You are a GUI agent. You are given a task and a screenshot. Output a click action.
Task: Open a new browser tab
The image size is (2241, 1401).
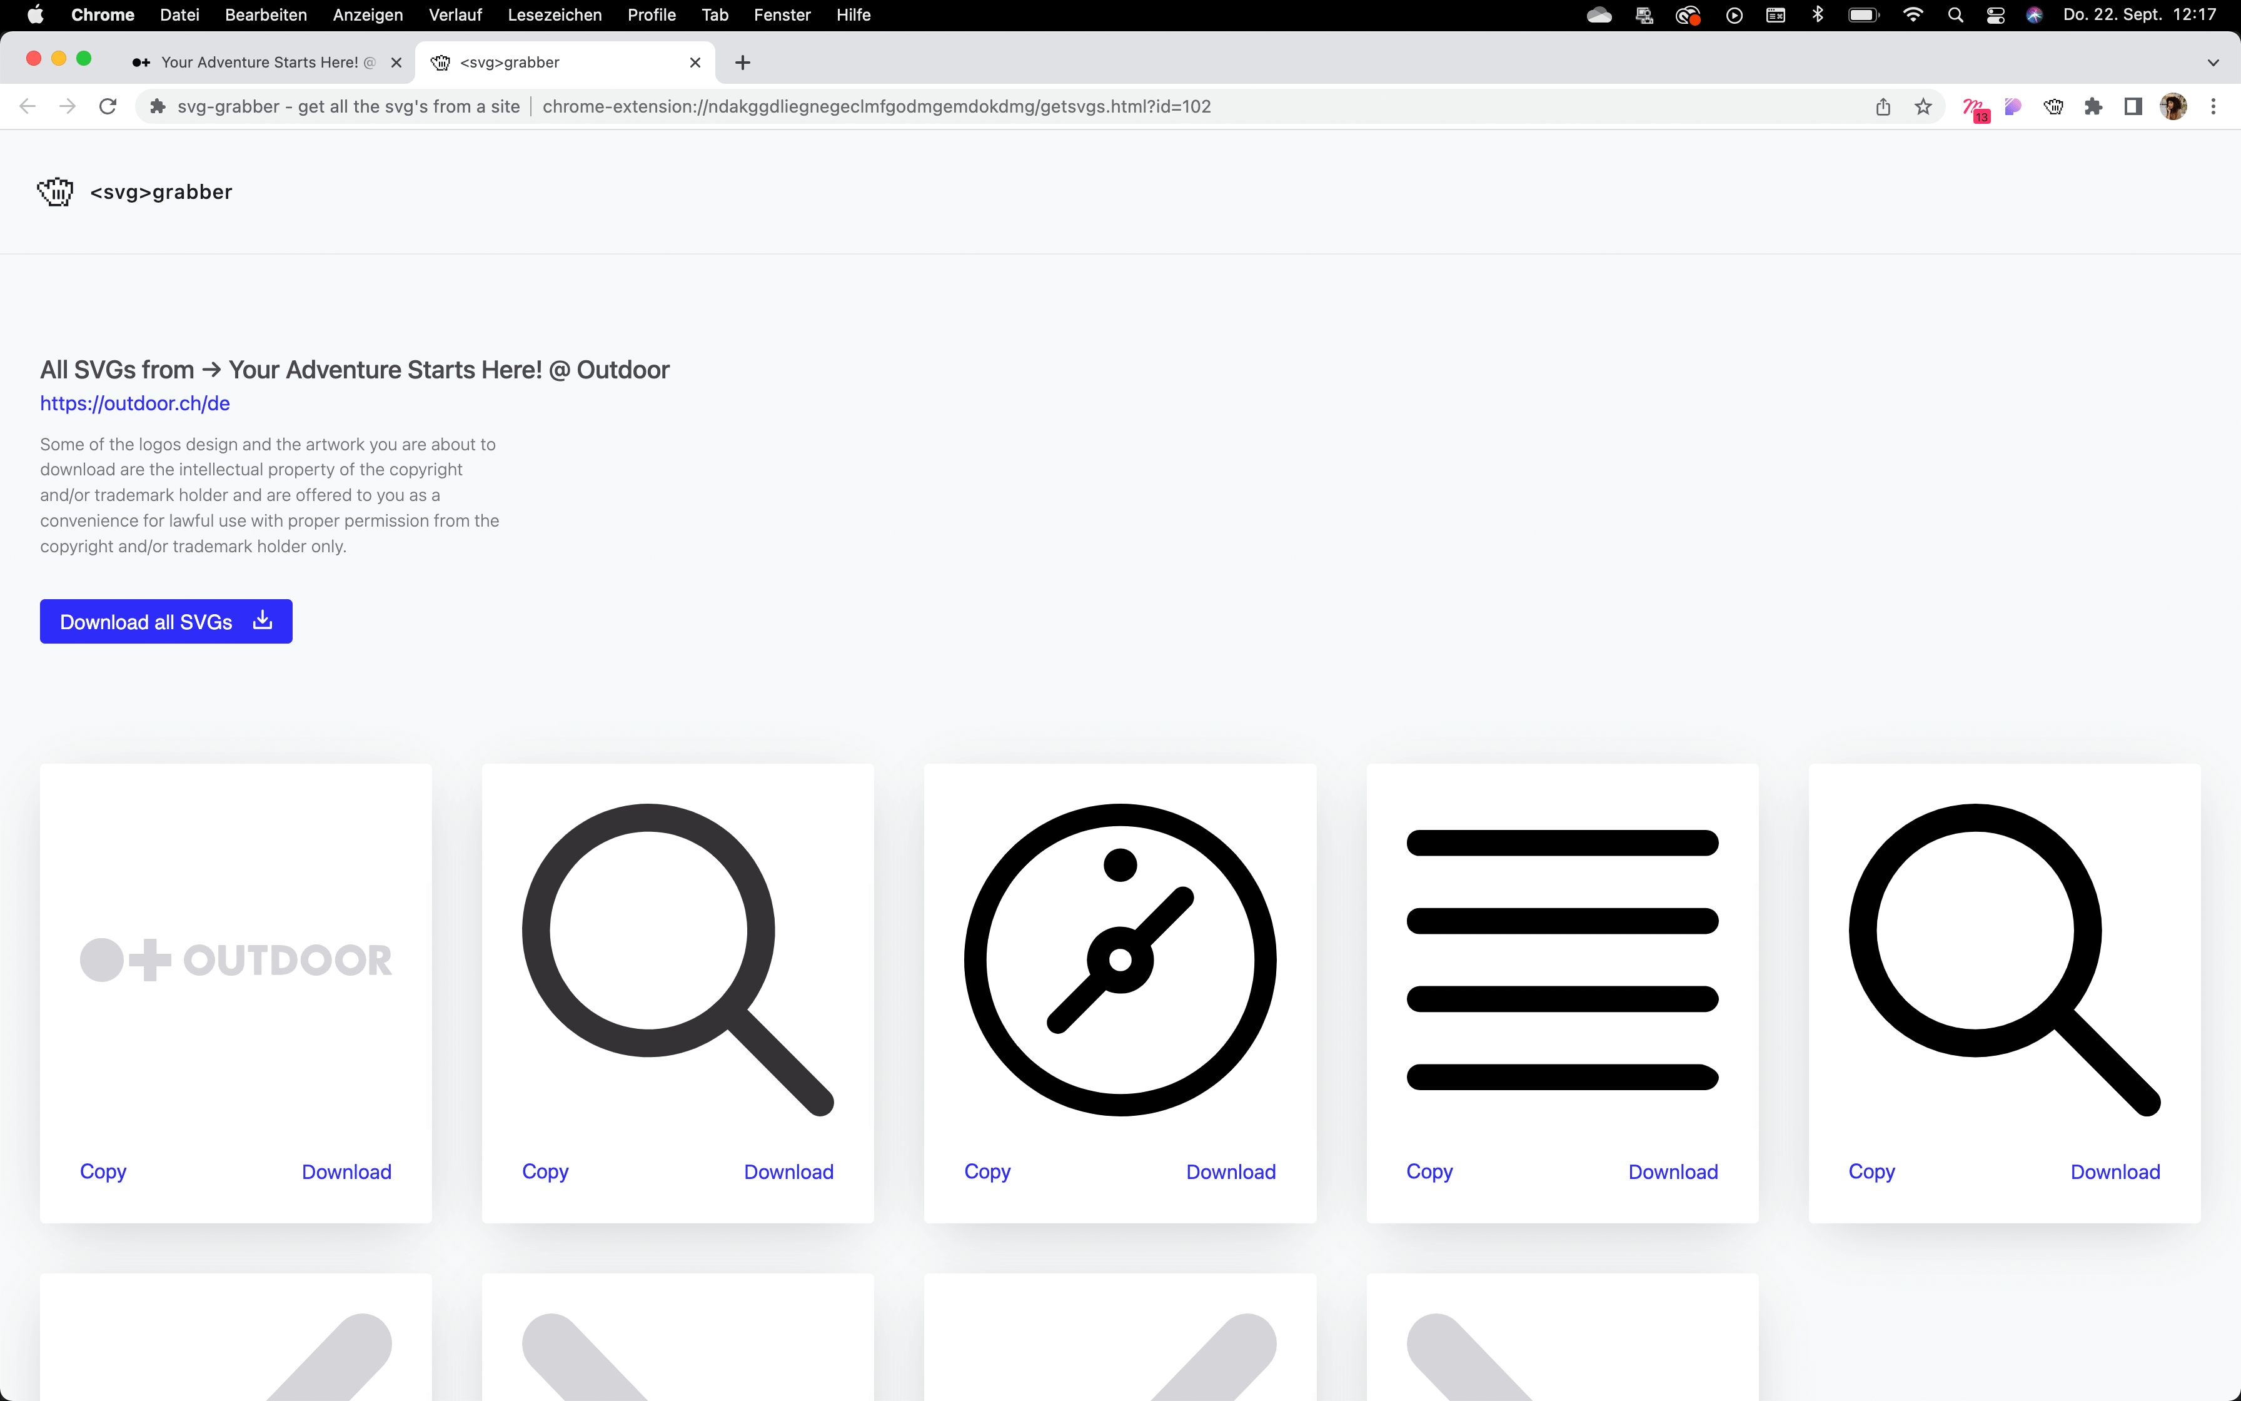tap(743, 62)
